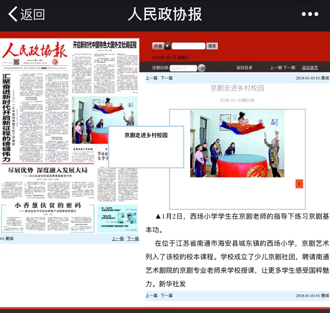
Task: Click the QR code on the newspaper masthead
Action: [16, 62]
